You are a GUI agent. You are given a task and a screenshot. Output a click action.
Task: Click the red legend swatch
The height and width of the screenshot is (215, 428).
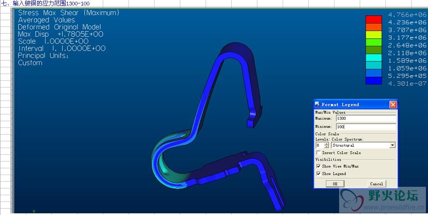374,19
